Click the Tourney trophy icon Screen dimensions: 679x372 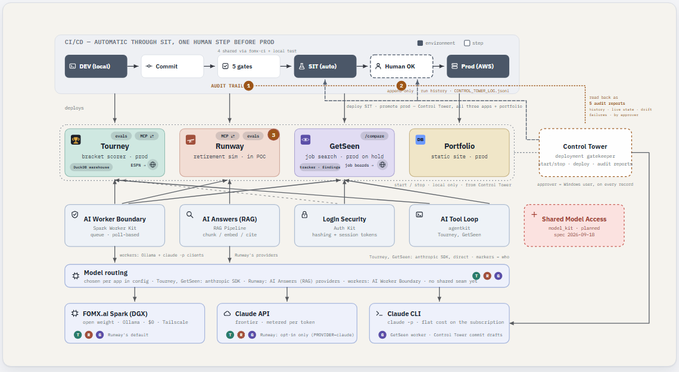[x=76, y=140]
